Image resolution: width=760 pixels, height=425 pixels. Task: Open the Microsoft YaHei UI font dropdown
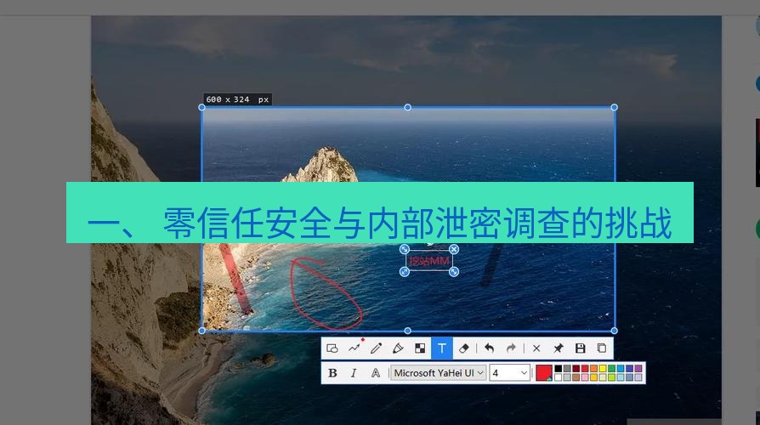439,372
